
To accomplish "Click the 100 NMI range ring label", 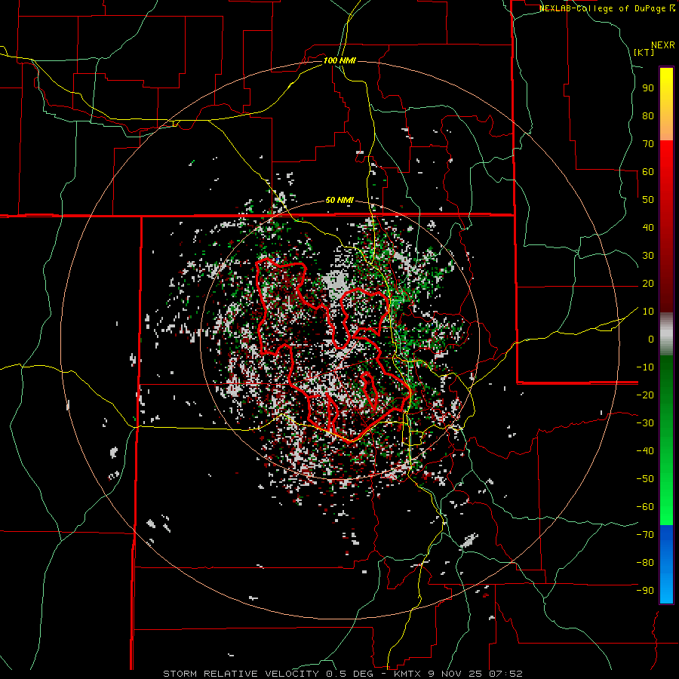I will (339, 60).
